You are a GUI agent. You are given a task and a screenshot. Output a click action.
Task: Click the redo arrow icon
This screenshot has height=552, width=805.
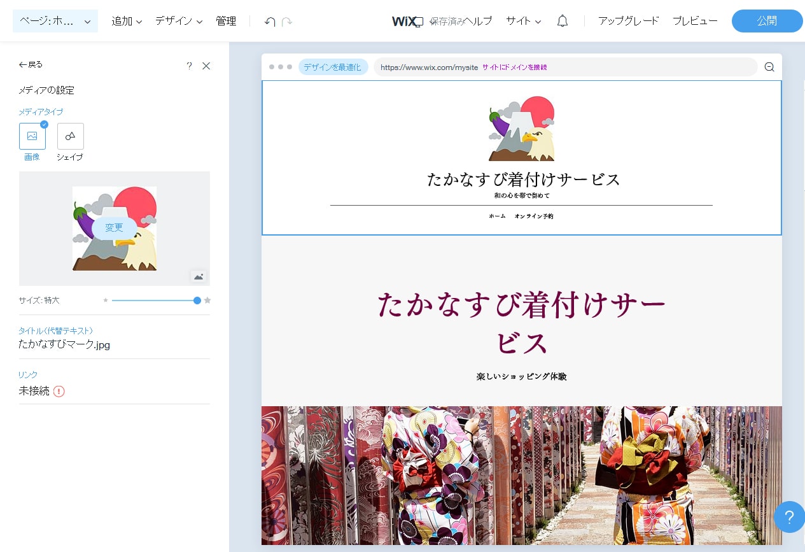tap(287, 22)
